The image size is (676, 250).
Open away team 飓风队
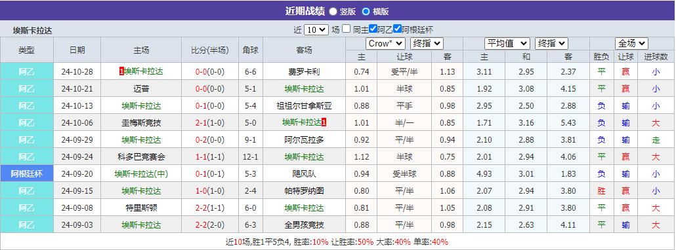point(304,174)
